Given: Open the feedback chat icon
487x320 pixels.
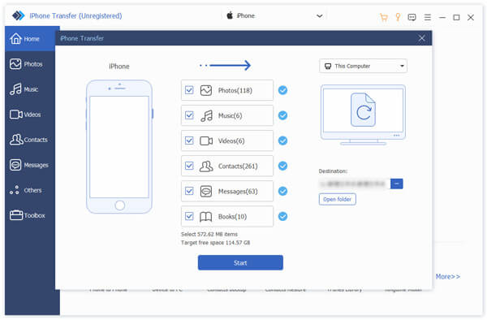Looking at the screenshot, I should click(x=412, y=17).
